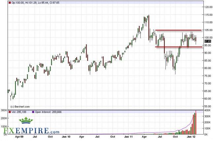
Task: Click the current price tag 97.65
Action: [208, 41]
